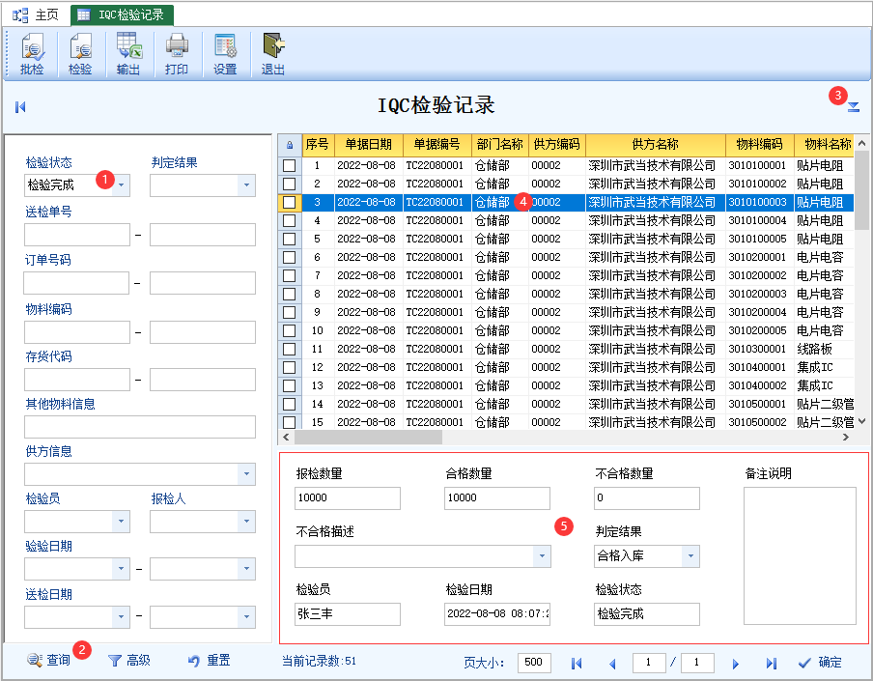Click the 打印 print toolbar icon
Image resolution: width=873 pixels, height=681 pixels.
(177, 54)
